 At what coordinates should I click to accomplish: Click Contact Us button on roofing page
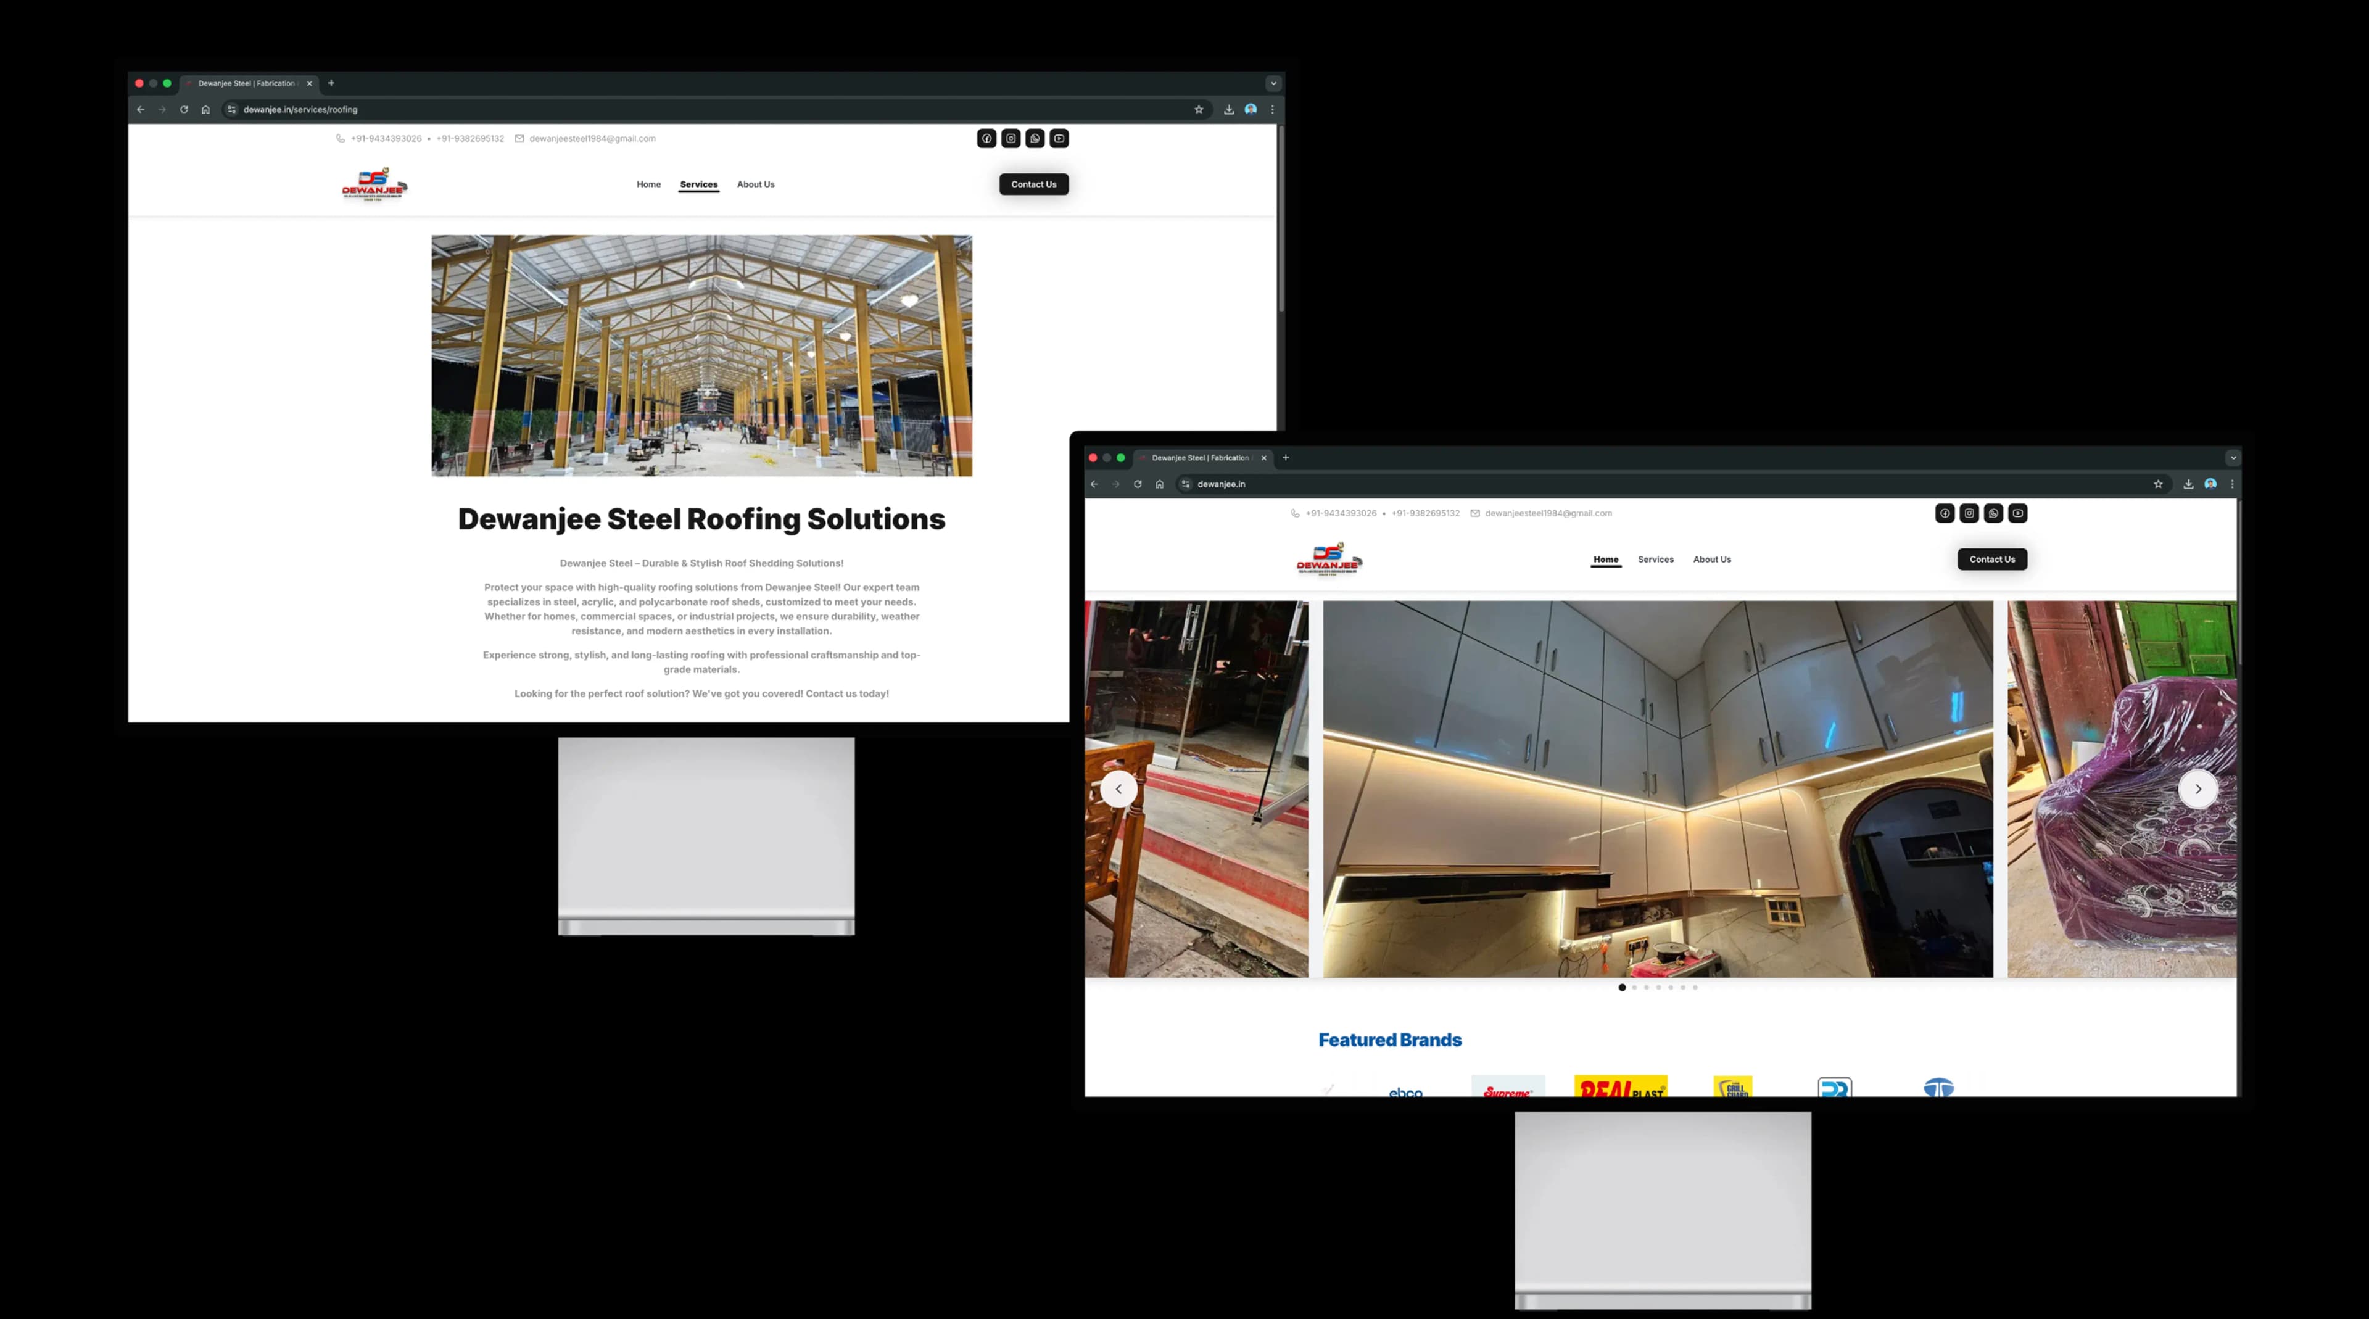click(x=1034, y=185)
